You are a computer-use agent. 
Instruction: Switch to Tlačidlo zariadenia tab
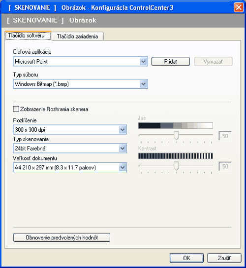pyautogui.click(x=78, y=36)
